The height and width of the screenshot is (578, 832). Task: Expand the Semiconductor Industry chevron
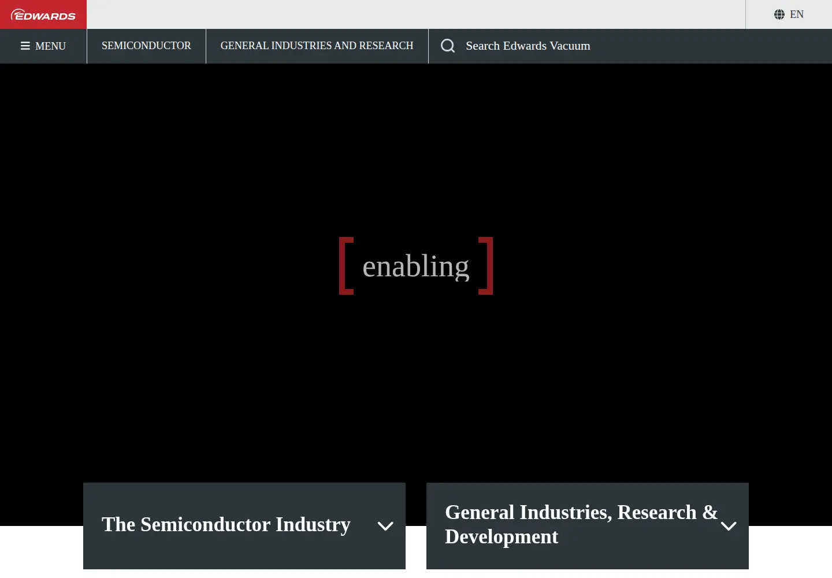[385, 526]
